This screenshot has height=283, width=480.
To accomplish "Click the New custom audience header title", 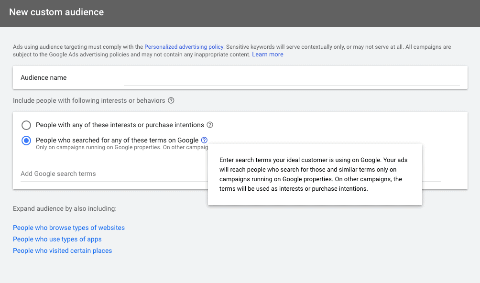I will point(56,12).
